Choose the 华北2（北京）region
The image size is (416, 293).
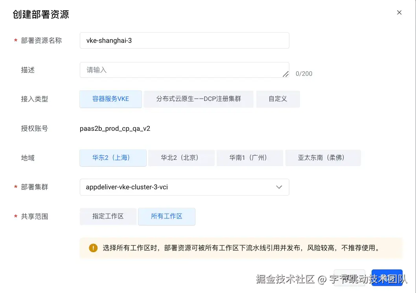(x=181, y=157)
